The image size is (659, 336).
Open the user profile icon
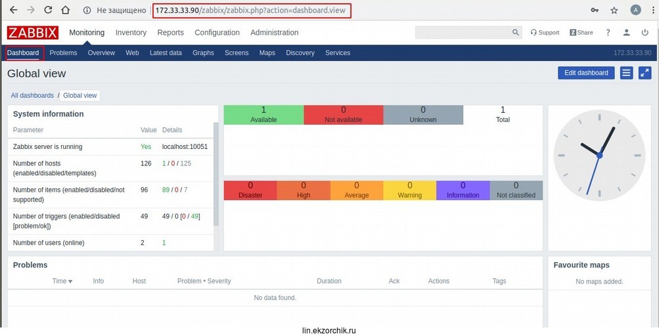(627, 33)
